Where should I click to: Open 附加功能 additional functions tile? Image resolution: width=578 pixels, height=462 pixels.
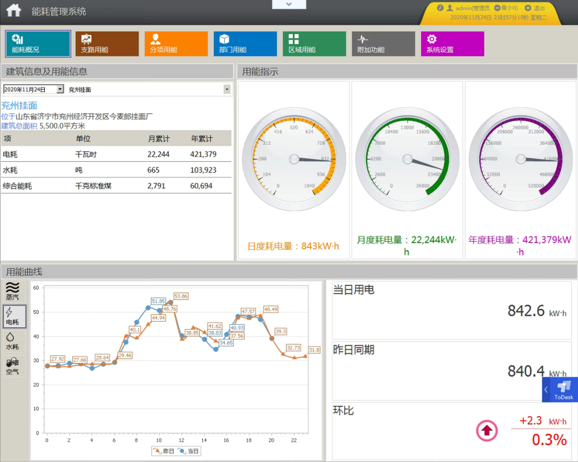click(x=383, y=44)
